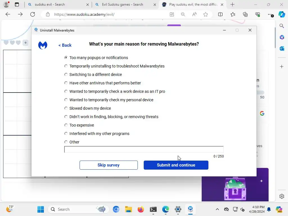Open Edge Settings and more menu
Screen dimensions: 288x216
pos(270,15)
